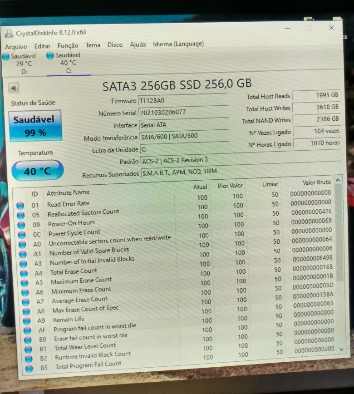Select the Read Error Rate row text
The image size is (354, 394).
click(x=68, y=204)
